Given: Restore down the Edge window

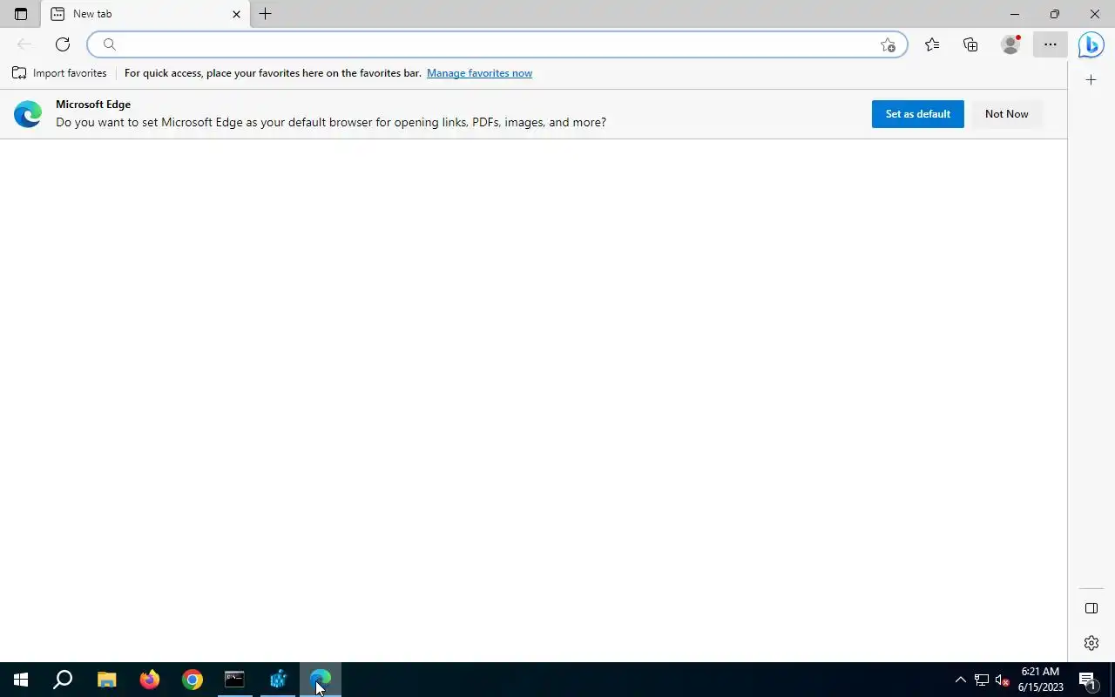Looking at the screenshot, I should click(x=1055, y=14).
